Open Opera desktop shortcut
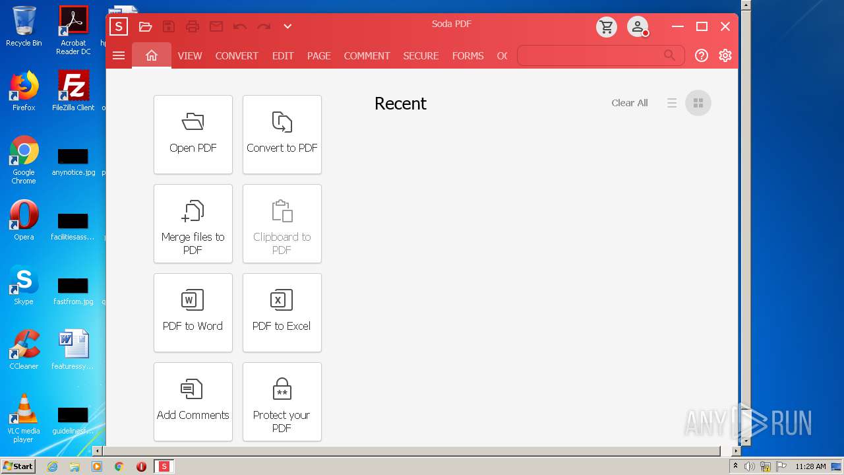This screenshot has width=844, height=475. 24,220
